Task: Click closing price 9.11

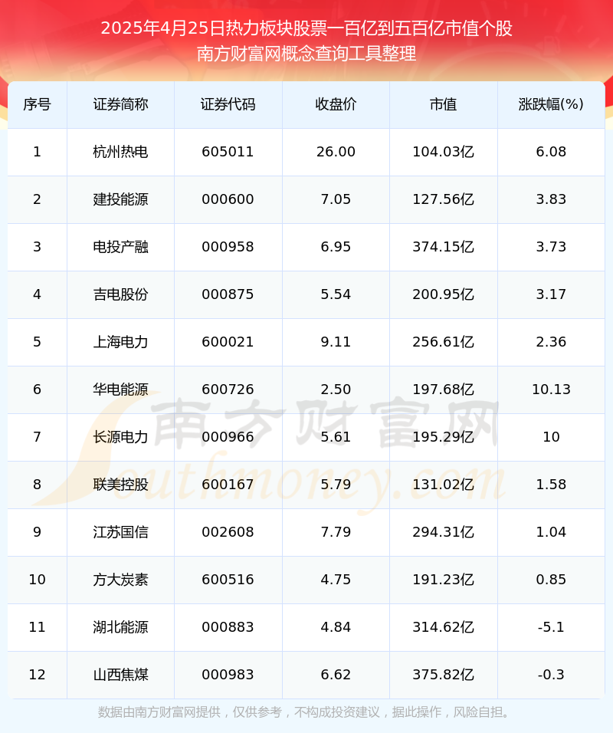Action: (336, 342)
